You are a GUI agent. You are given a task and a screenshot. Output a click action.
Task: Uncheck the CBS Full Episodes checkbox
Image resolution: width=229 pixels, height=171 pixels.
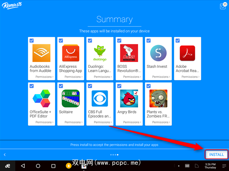(x=90, y=86)
